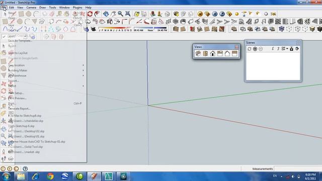Toggle X-Ray face style
The image size is (322, 181).
[x=281, y=29]
